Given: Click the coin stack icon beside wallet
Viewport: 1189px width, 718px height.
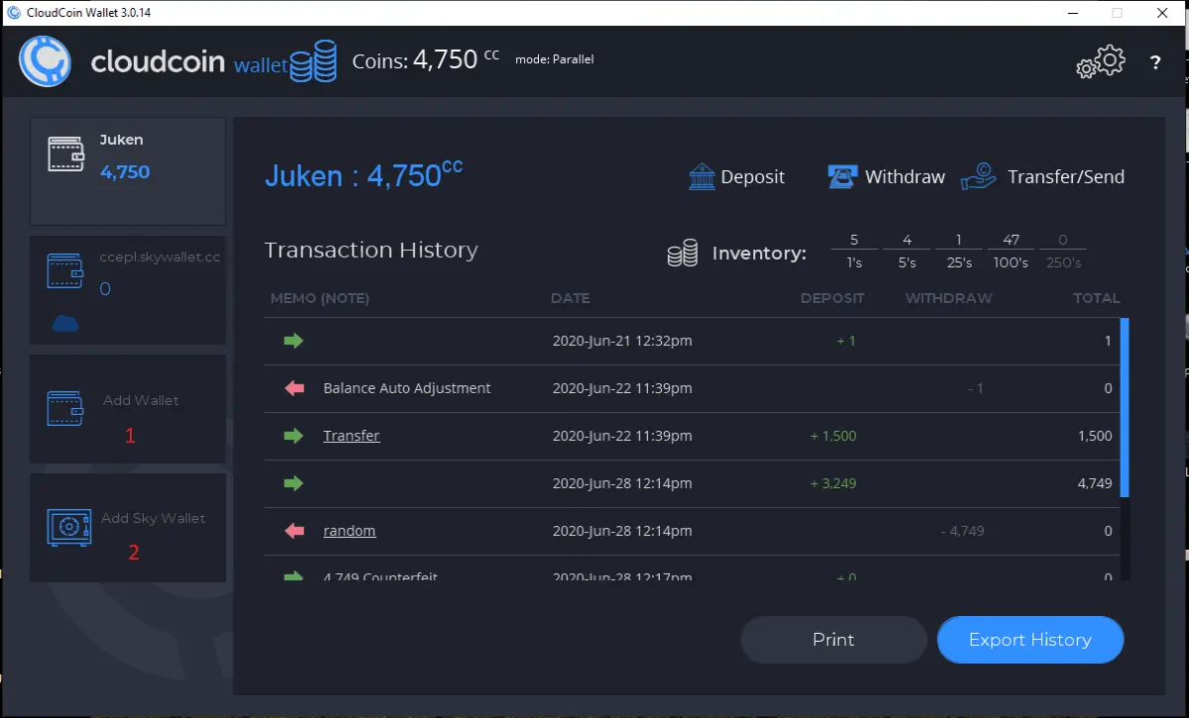Looking at the screenshot, I should (314, 60).
